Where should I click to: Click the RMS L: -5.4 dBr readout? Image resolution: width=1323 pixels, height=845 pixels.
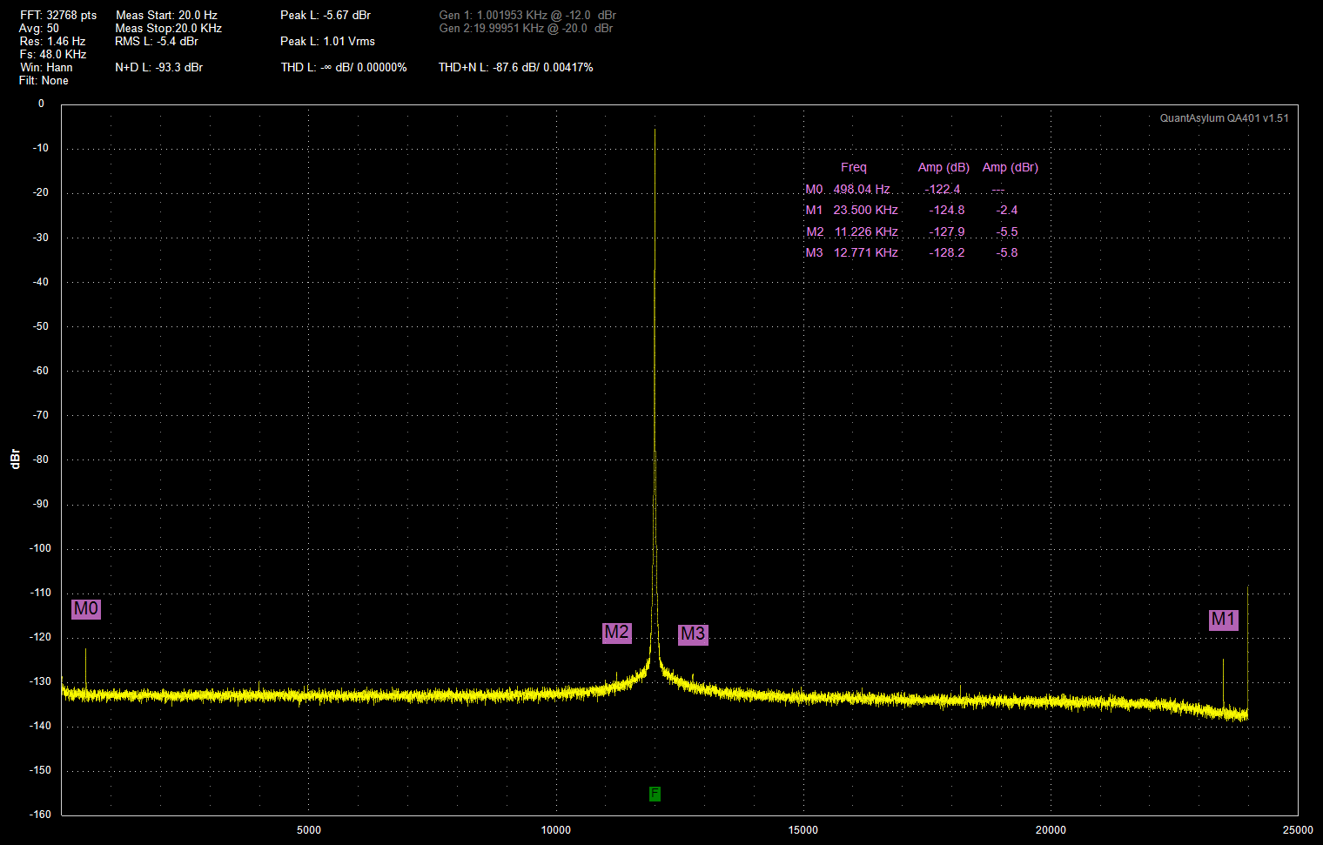pos(157,41)
